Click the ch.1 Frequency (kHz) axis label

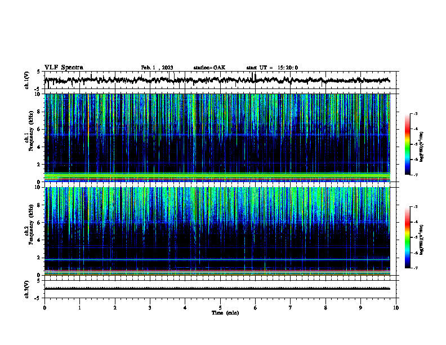29,139
